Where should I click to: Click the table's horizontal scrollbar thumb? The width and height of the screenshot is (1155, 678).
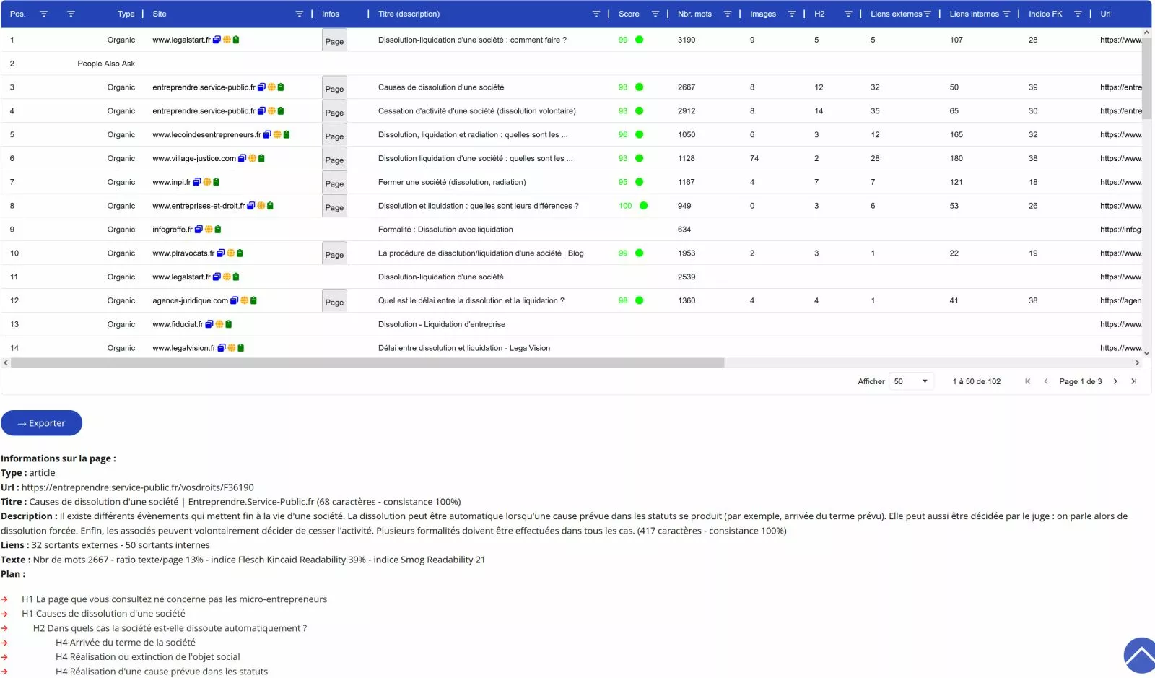point(367,363)
